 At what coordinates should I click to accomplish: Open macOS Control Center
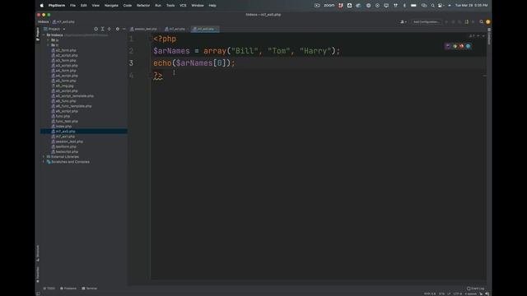point(441,6)
